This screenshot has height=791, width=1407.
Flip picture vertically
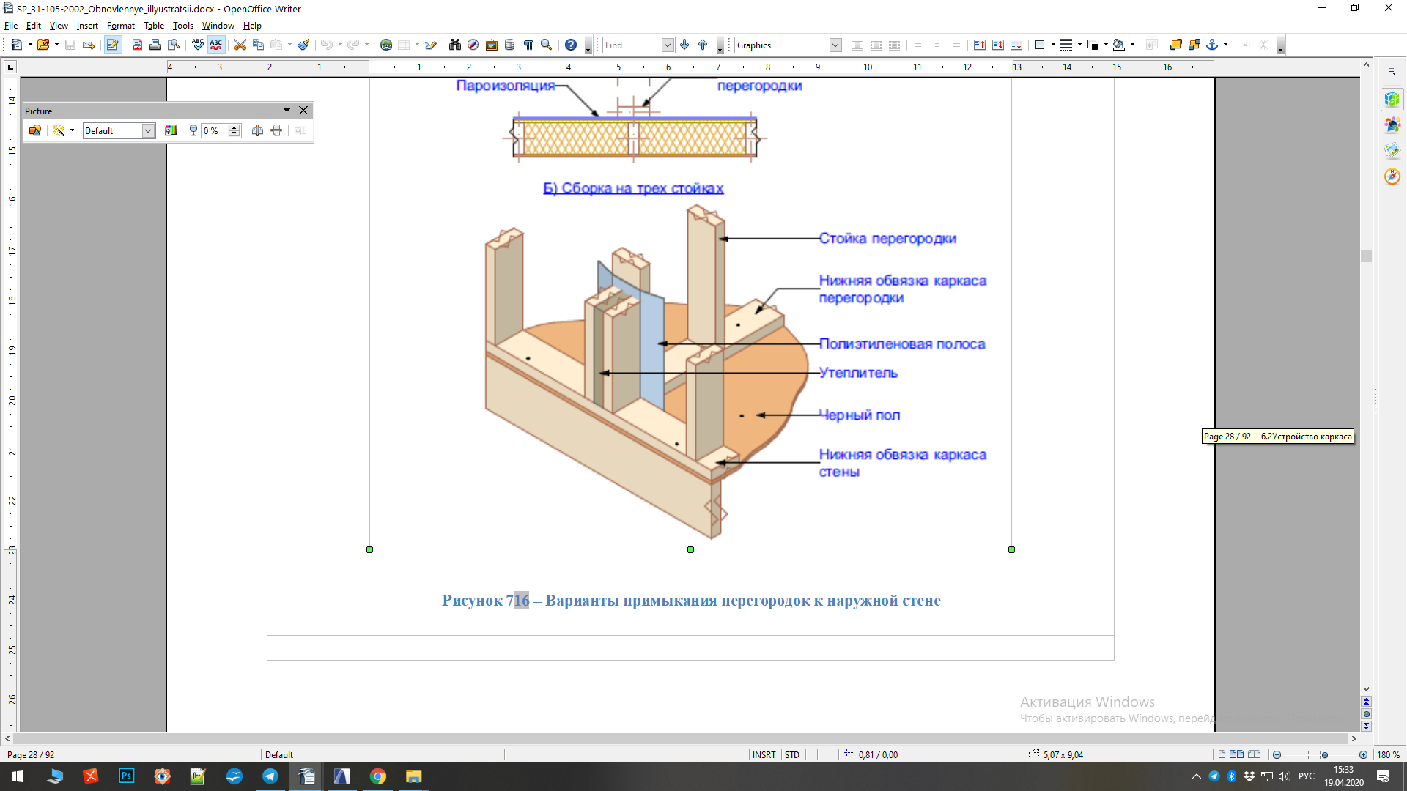pos(277,130)
